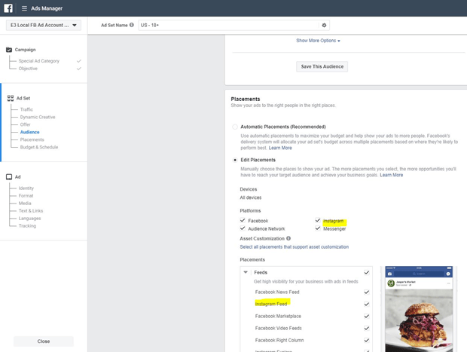
Task: Toggle the Audience Network platform checkbox
Action: pos(243,228)
